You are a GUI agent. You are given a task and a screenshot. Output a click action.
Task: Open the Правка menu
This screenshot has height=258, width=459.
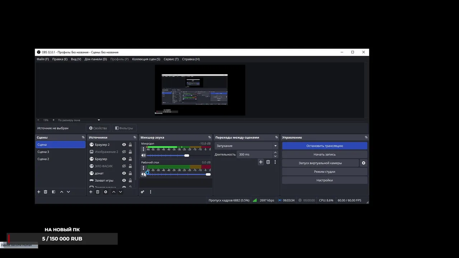click(60, 59)
